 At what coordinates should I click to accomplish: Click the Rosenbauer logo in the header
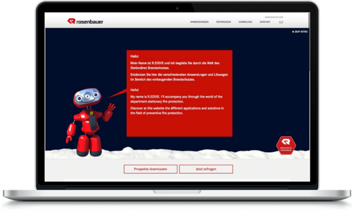pyautogui.click(x=85, y=21)
